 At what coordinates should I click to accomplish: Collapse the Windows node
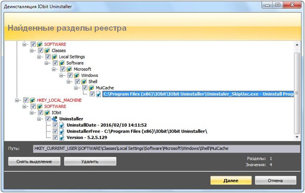pos(61,76)
